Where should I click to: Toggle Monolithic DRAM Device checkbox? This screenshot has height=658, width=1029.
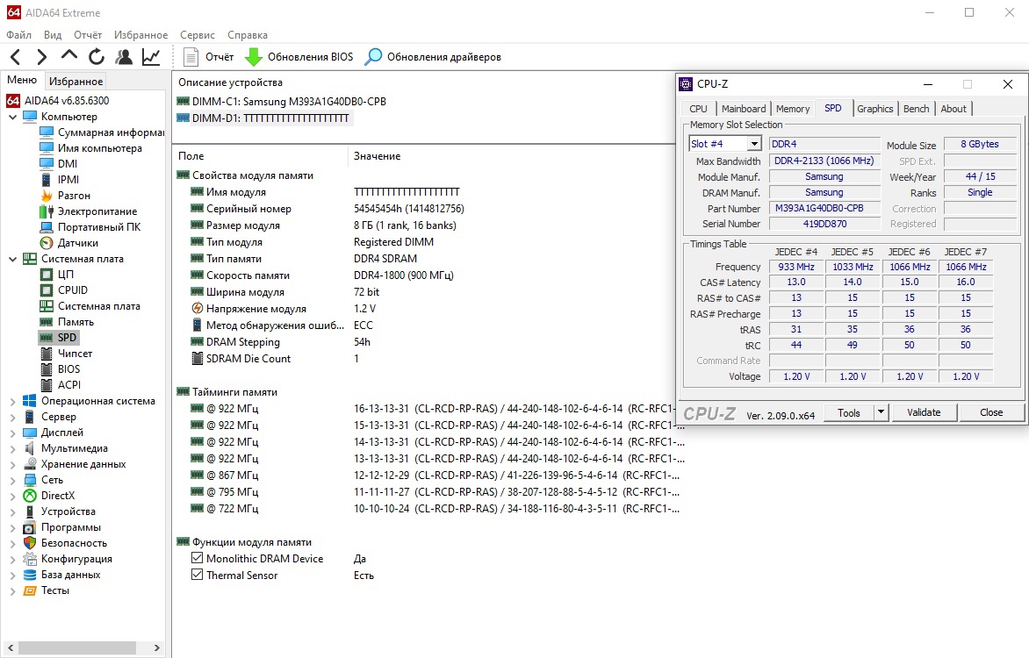197,558
